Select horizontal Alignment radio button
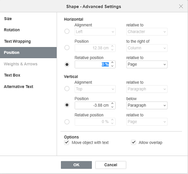This screenshot has width=188, height=174. (x=67, y=32)
